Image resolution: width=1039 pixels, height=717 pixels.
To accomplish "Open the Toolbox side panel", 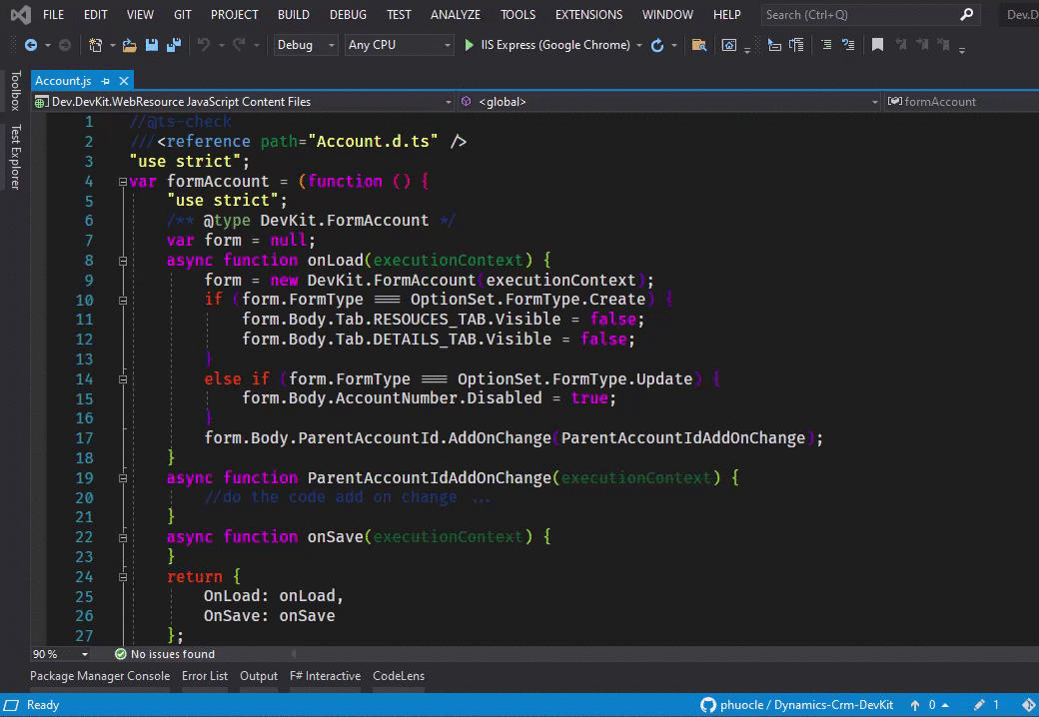I will 15,91.
